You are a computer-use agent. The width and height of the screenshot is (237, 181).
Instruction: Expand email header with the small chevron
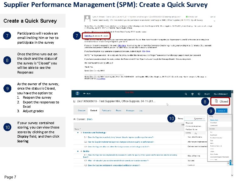tap(214, 21)
